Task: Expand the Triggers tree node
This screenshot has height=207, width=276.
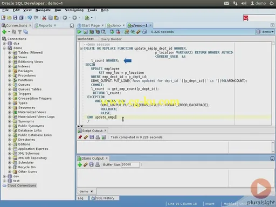Action: pyautogui.click(x=10, y=94)
